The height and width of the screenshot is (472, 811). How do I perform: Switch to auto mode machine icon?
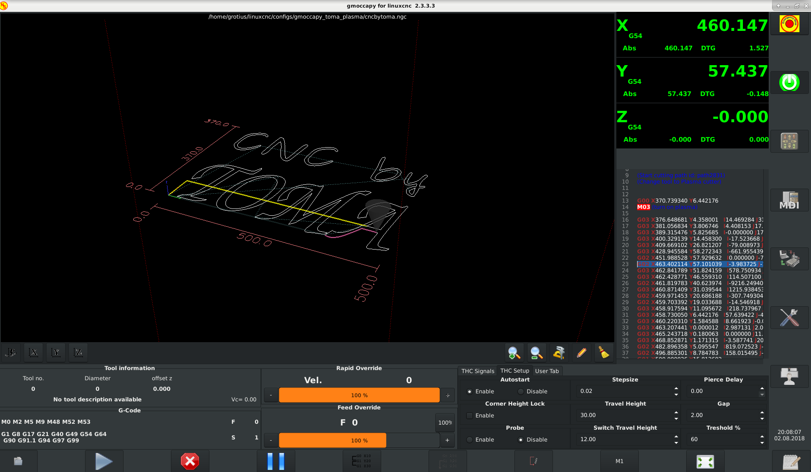click(x=789, y=259)
